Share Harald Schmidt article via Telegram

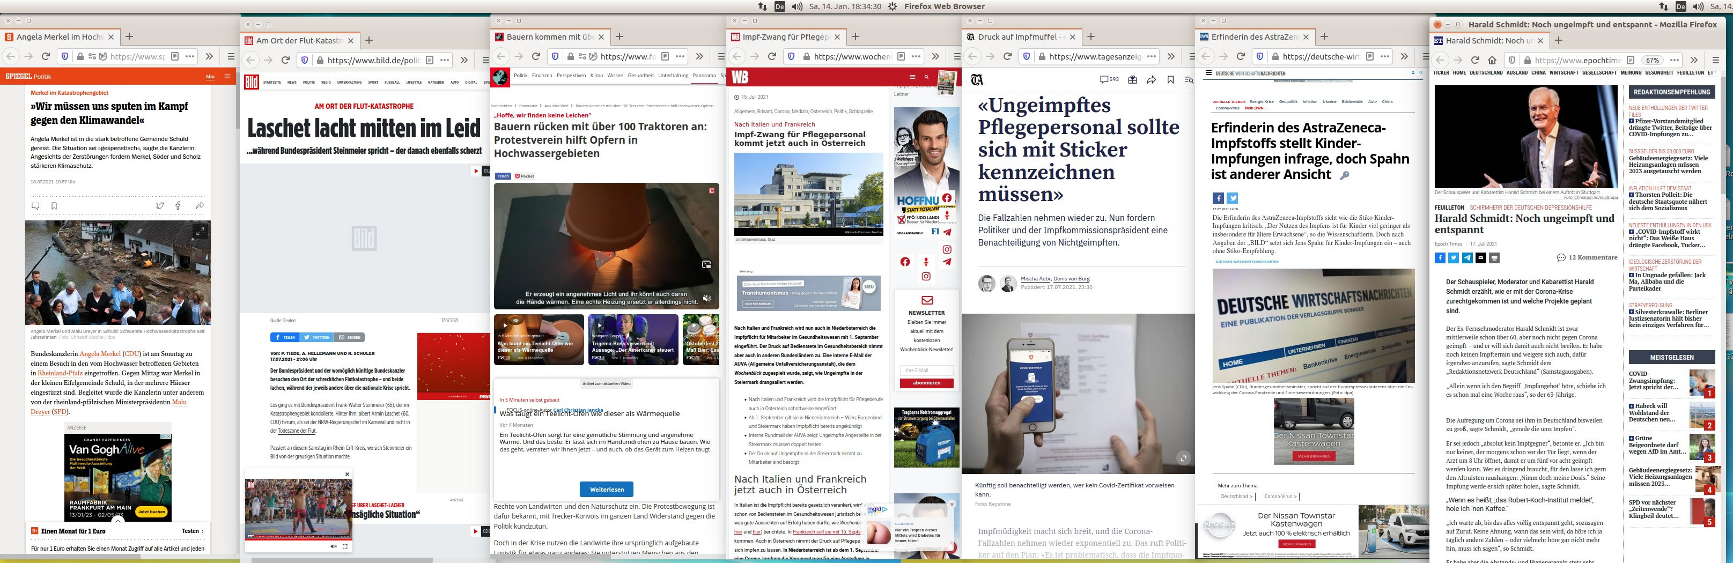(x=1467, y=257)
